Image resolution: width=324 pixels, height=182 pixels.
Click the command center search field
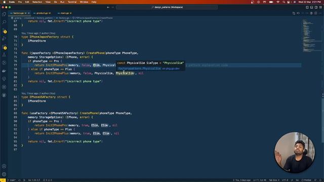coord(167,7)
